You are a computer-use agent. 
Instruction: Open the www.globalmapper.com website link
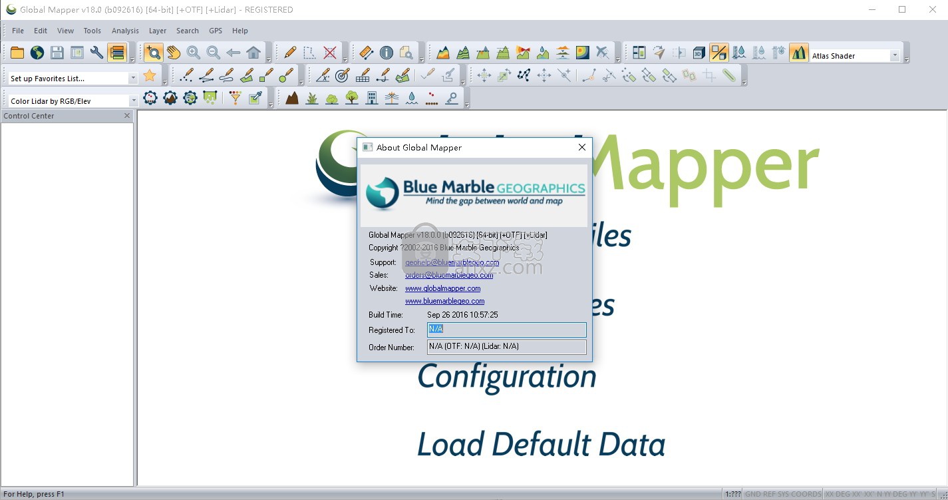click(442, 288)
